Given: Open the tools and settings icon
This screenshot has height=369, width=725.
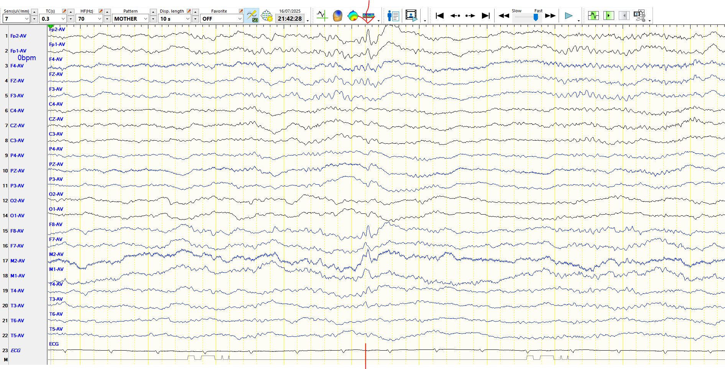Looking at the screenshot, I should [x=639, y=16].
